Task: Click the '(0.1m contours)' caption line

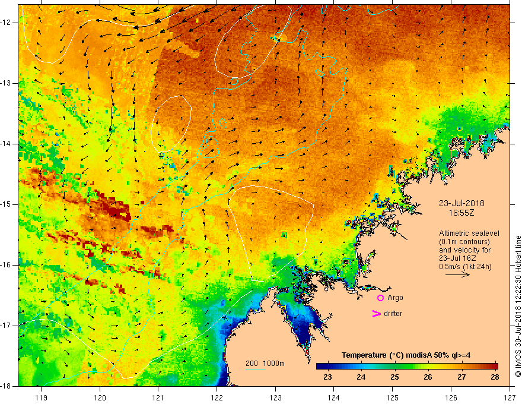Action: (x=464, y=242)
